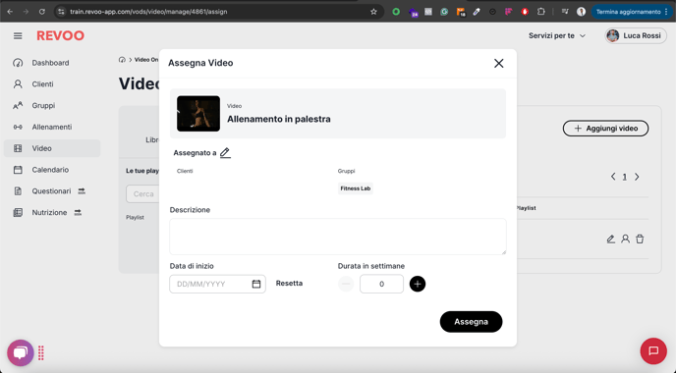
Task: Bookmark this page with star icon
Action: tap(373, 12)
